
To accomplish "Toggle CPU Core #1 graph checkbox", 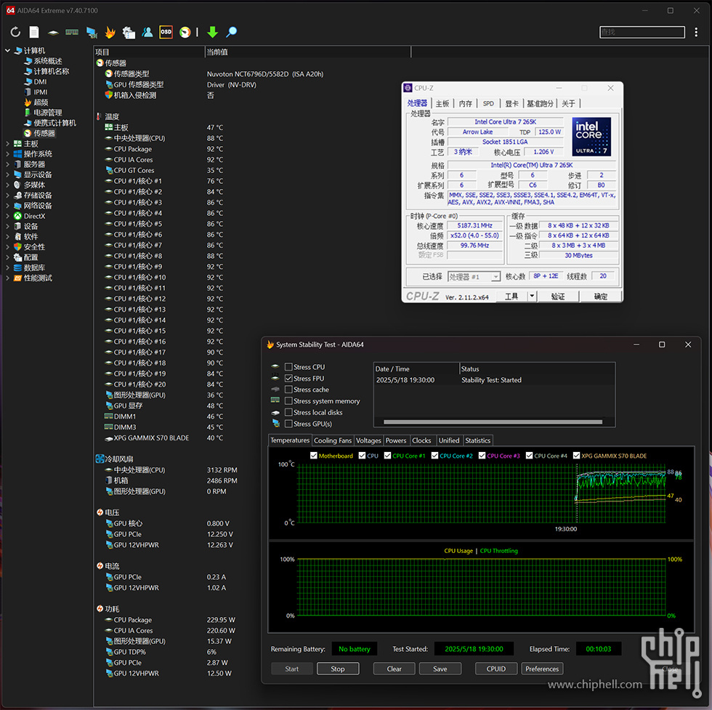I will [x=387, y=456].
